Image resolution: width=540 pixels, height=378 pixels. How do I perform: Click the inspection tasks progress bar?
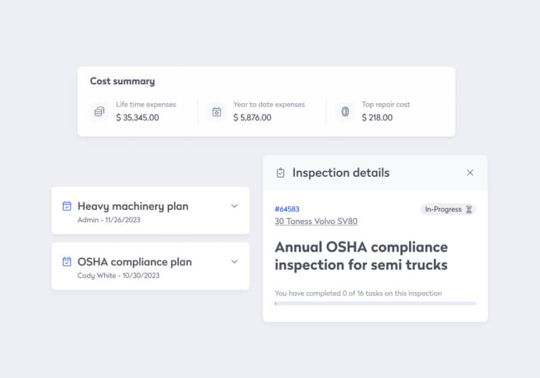[375, 304]
